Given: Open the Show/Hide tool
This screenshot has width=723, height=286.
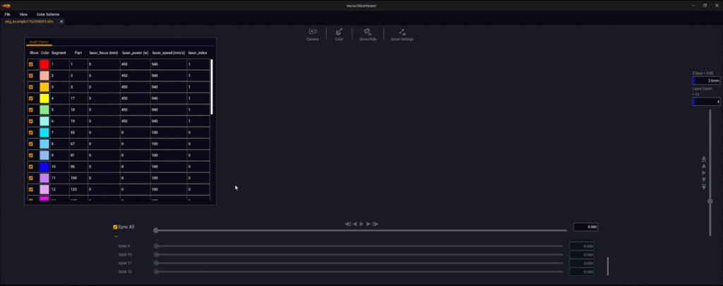Looking at the screenshot, I should tap(367, 33).
